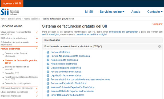Click the arrow icon beside Factura de compra electrónica

[x=48, y=72]
